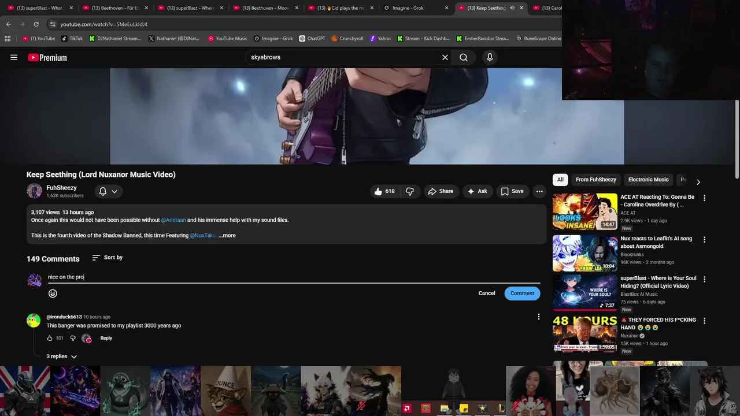This screenshot has width=740, height=416.
Task: Go back in browser history
Action: [8, 24]
